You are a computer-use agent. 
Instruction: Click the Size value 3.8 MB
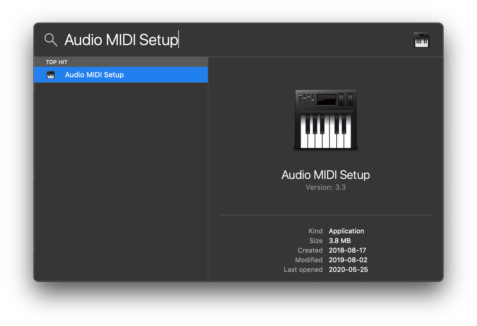click(x=340, y=241)
